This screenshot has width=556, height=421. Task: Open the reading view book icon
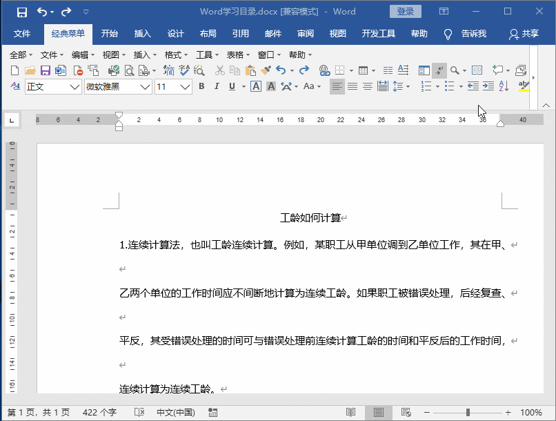[x=477, y=70]
